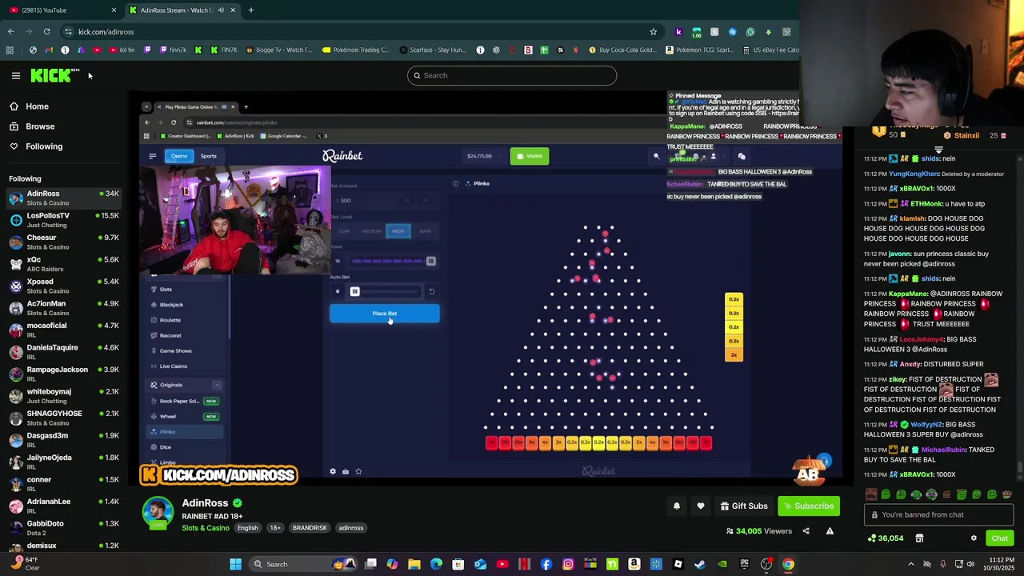Click the Subscribe button
Viewport: 1024px width, 576px height.
[x=810, y=506]
